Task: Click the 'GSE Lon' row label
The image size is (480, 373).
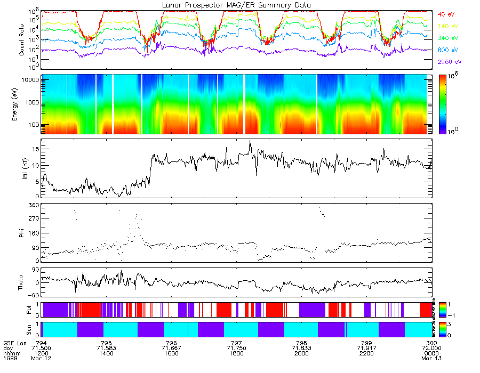Action: (x=15, y=343)
